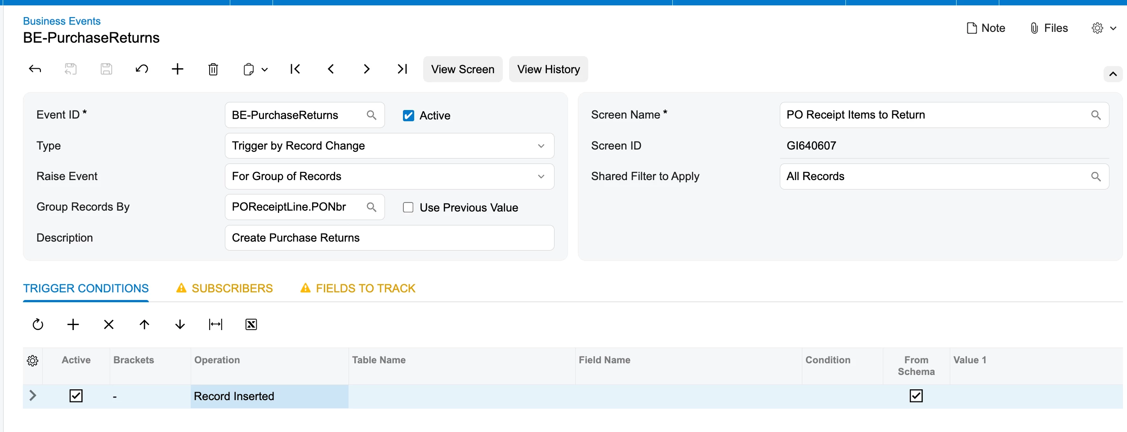Refresh the trigger conditions grid
The image size is (1127, 432).
pos(38,324)
